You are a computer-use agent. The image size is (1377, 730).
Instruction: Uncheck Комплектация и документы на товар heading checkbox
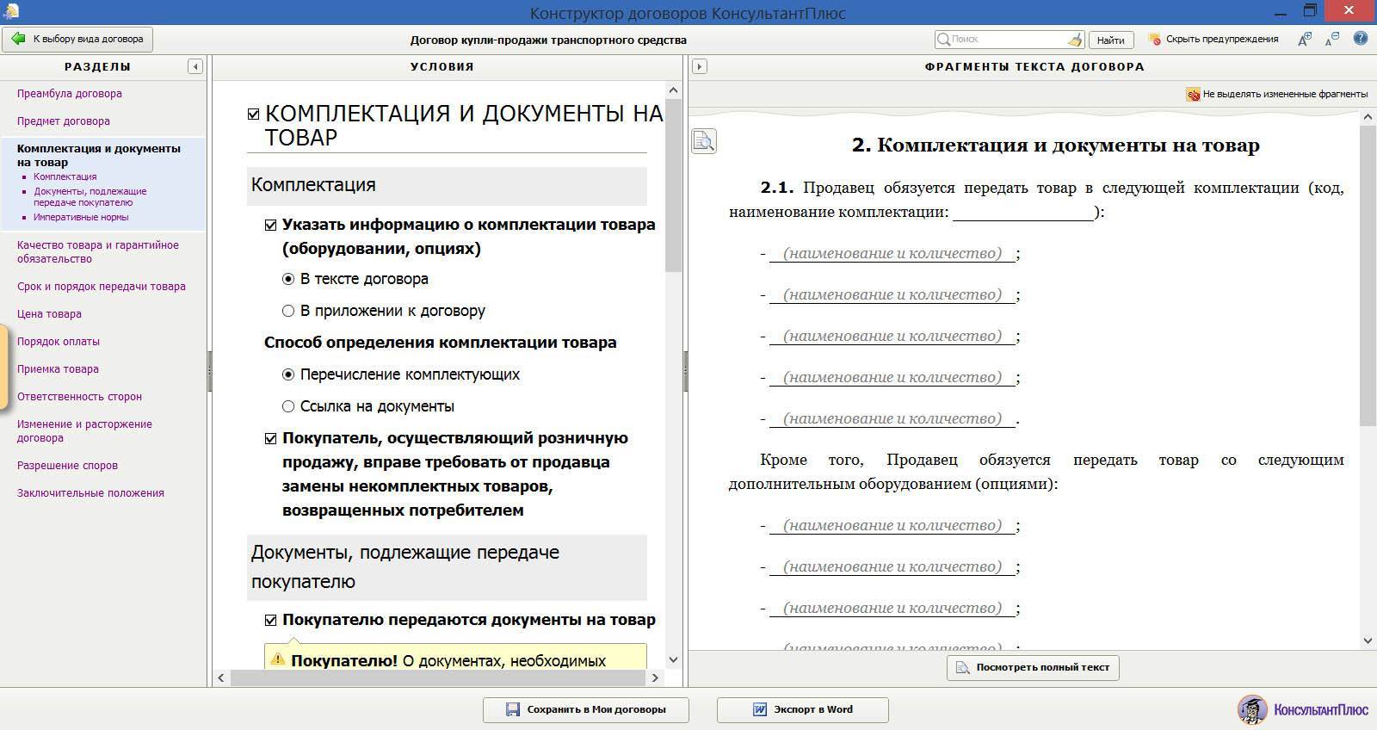[x=253, y=114]
